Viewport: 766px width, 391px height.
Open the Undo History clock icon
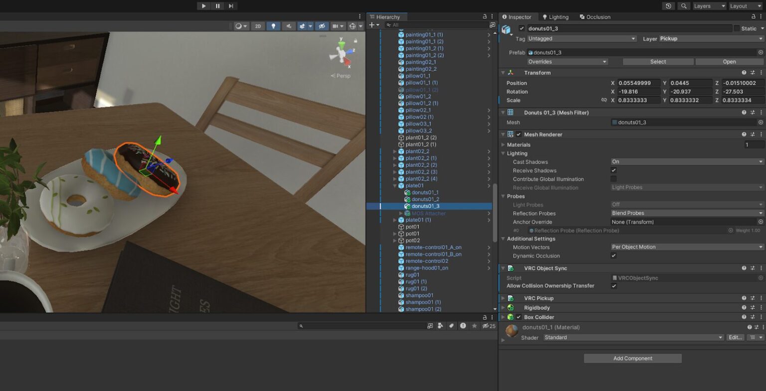click(x=668, y=6)
